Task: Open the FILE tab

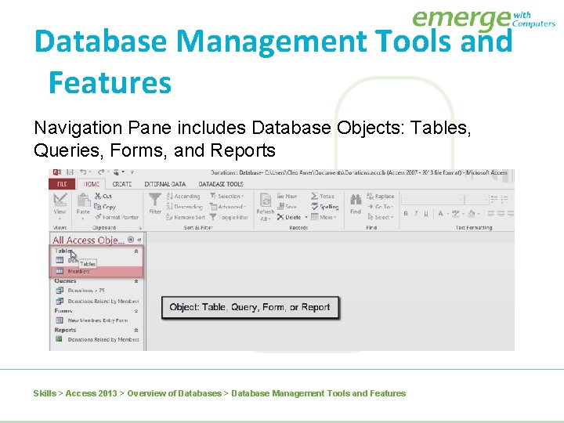Action: [62, 184]
